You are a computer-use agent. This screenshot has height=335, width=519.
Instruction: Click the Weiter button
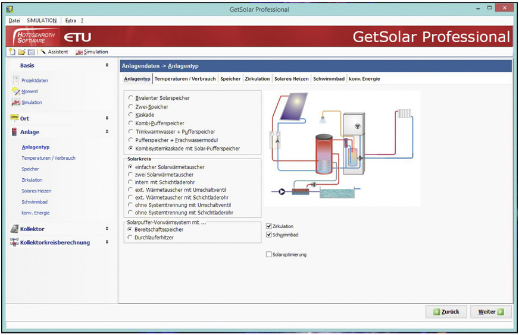point(491,312)
